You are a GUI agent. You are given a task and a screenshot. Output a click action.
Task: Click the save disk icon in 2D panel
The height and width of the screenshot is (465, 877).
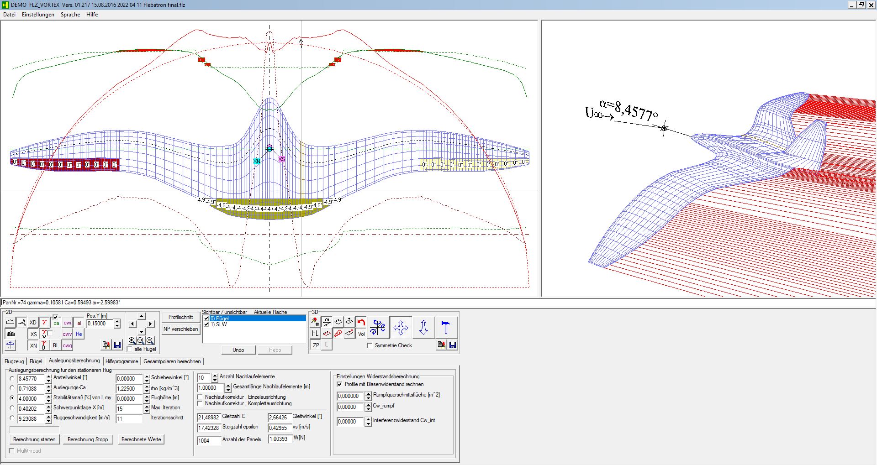117,345
